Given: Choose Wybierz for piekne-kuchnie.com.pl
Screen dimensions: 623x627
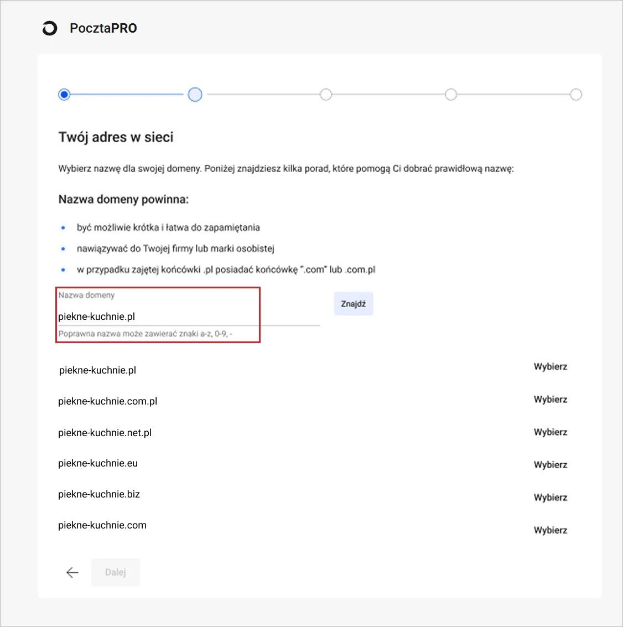Looking at the screenshot, I should (x=551, y=400).
